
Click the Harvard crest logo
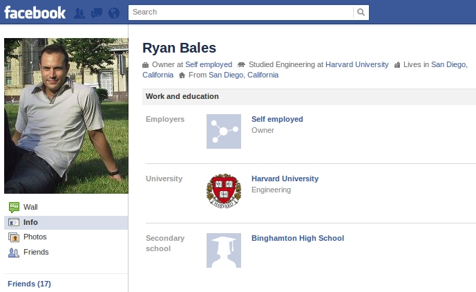[224, 191]
